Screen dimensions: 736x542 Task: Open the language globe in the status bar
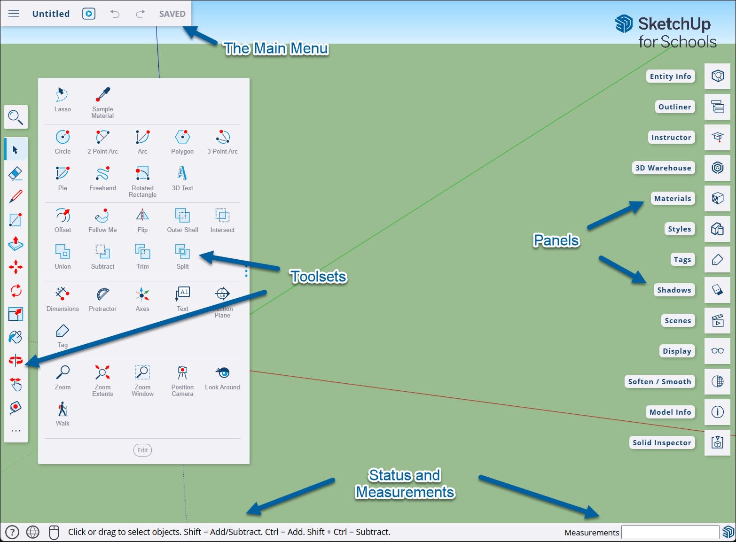pos(32,532)
